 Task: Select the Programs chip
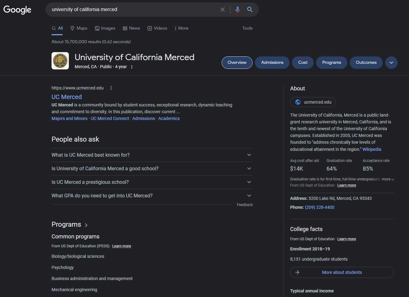[332, 63]
